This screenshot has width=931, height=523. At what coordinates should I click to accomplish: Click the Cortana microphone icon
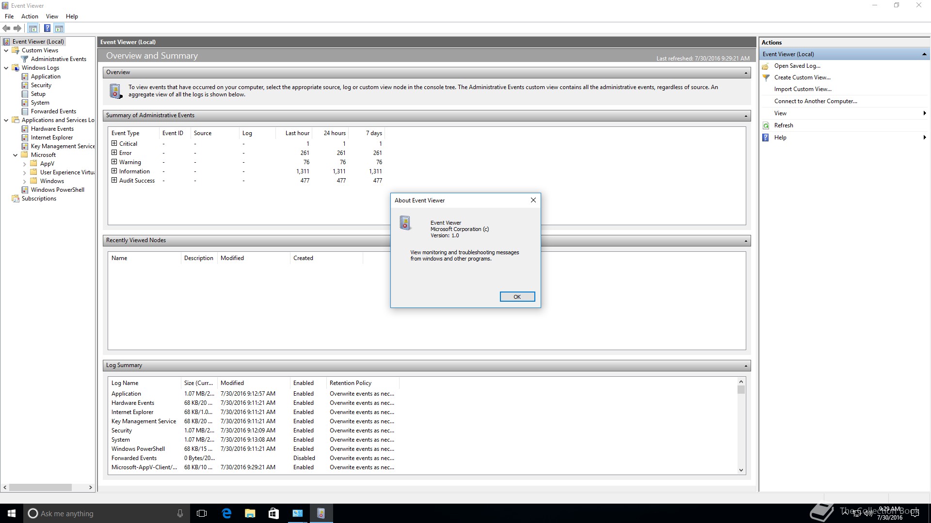[x=180, y=513]
